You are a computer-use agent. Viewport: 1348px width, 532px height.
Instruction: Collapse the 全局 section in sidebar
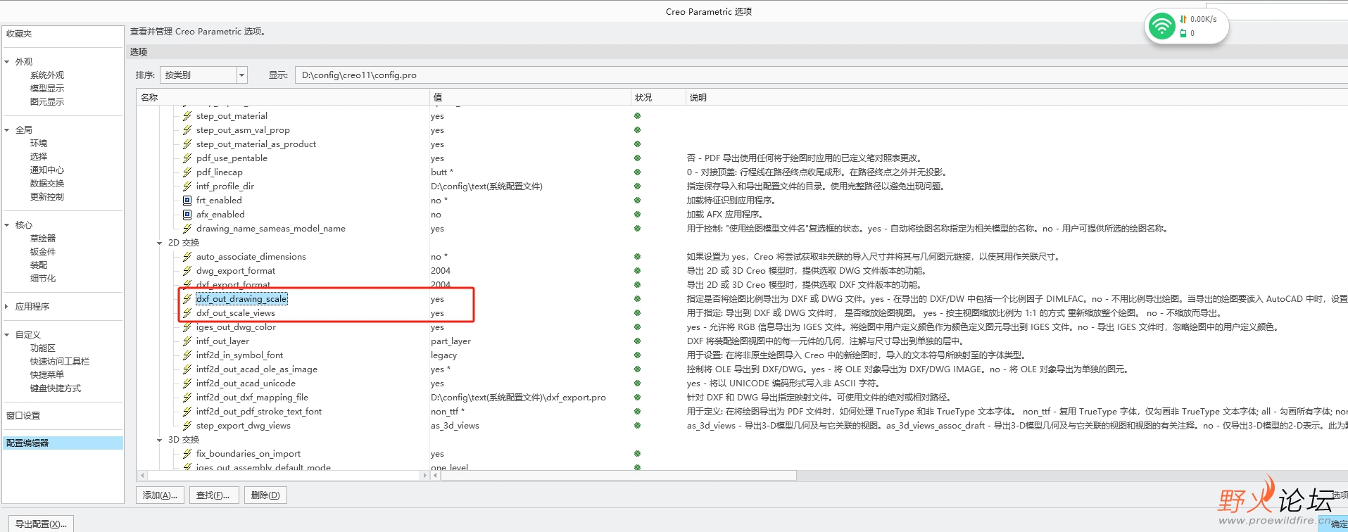point(7,130)
